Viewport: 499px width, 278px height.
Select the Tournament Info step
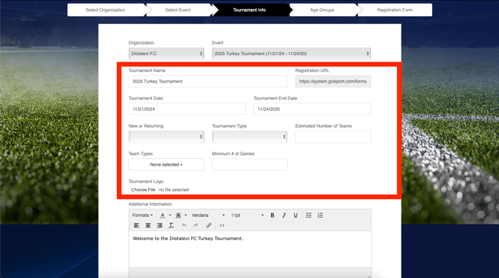249,10
